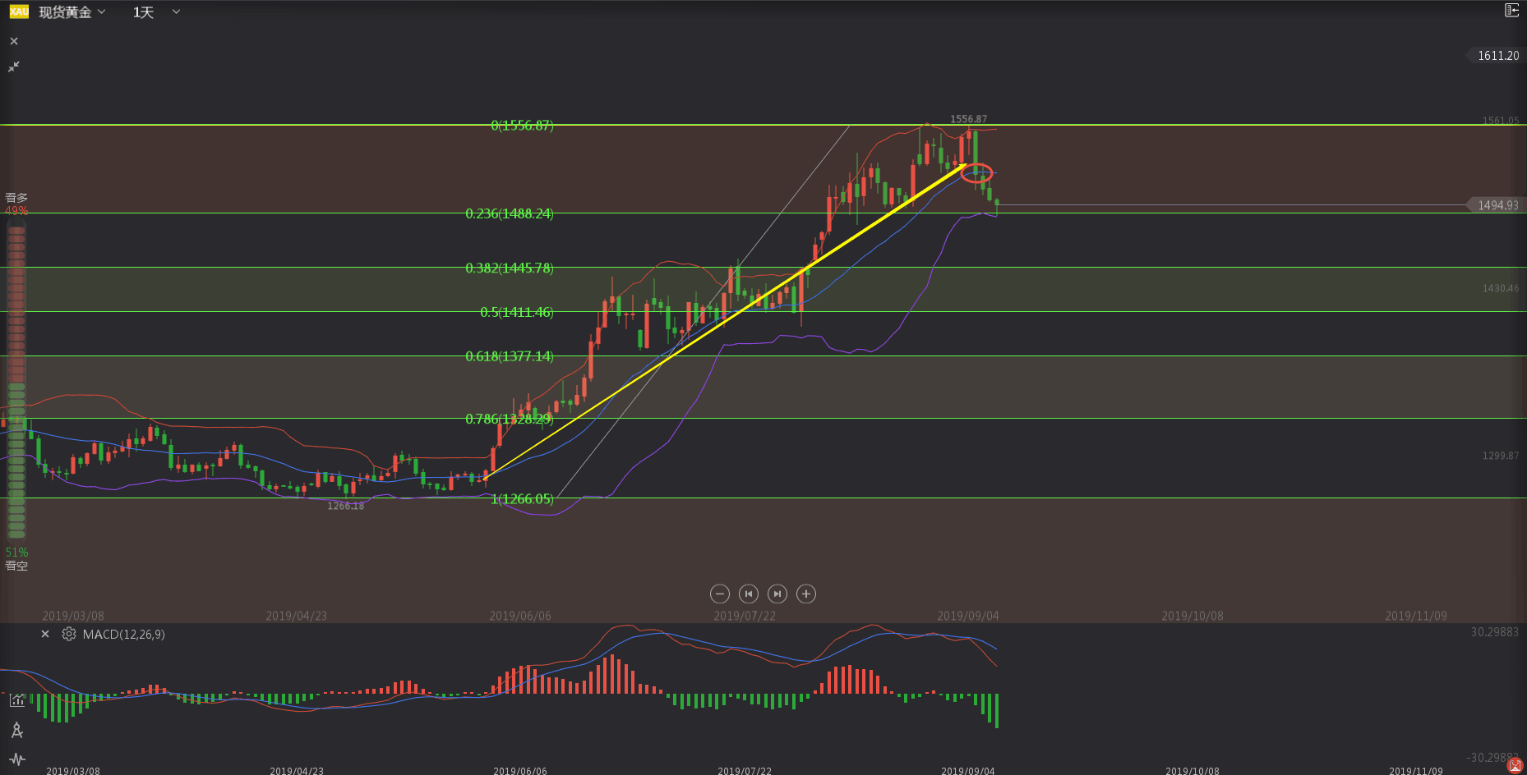
Task: Jump to the chart start with skip-back button
Action: click(x=748, y=594)
